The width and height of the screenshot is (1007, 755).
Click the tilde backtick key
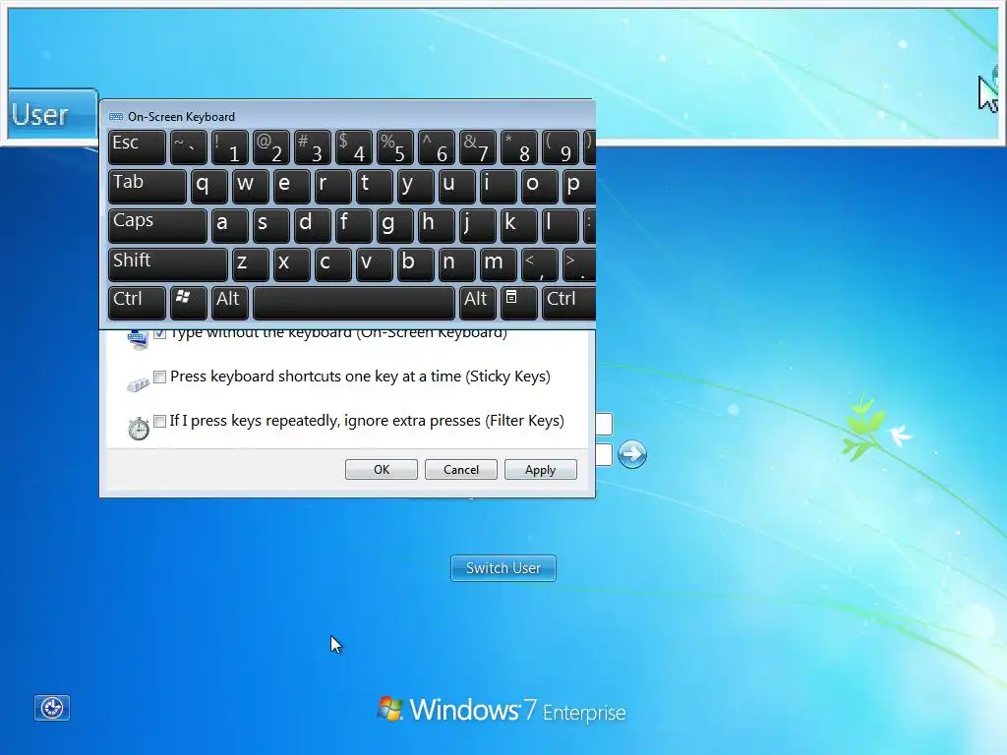tap(188, 147)
